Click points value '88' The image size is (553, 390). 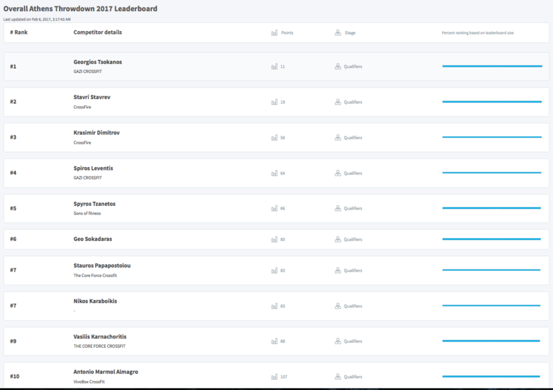pyautogui.click(x=282, y=341)
